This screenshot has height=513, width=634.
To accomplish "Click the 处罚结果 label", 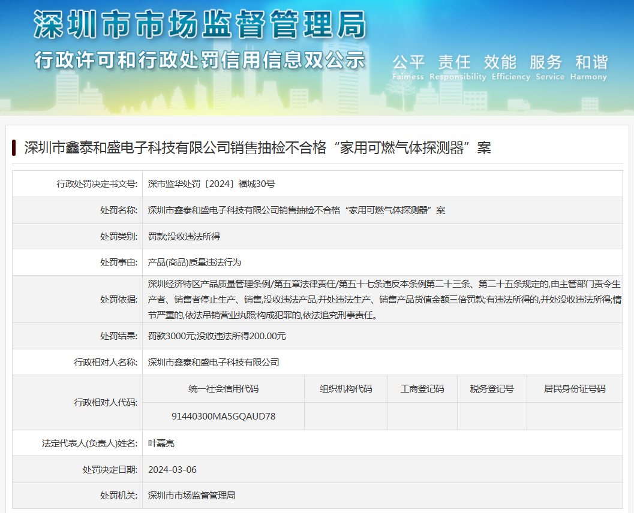I will [x=119, y=336].
